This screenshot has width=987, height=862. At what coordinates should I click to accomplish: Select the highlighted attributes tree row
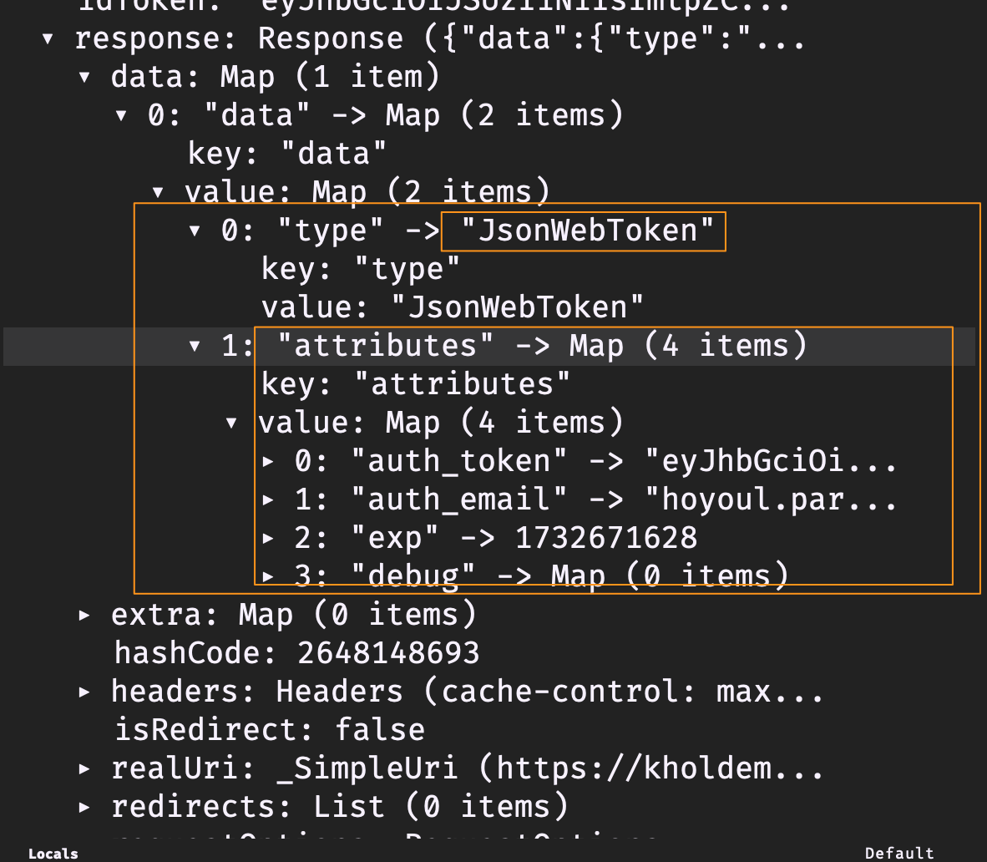point(501,345)
